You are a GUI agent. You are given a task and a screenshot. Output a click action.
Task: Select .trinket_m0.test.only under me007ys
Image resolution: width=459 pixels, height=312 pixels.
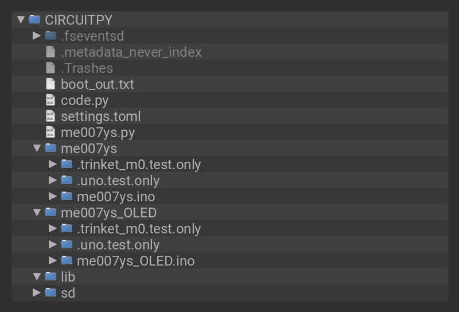click(x=138, y=165)
